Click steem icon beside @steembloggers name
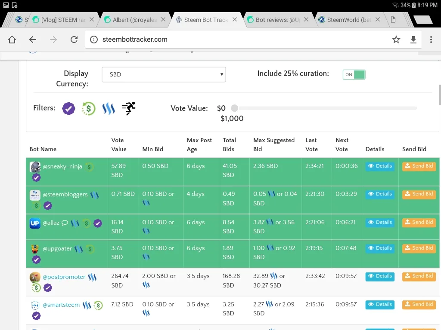This screenshot has width=441, height=330. (94, 195)
